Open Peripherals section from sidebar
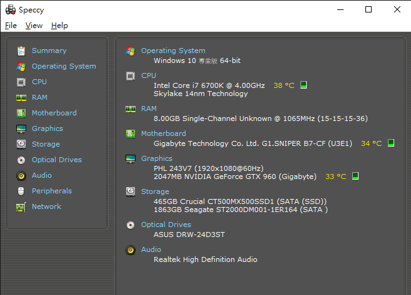 52,191
